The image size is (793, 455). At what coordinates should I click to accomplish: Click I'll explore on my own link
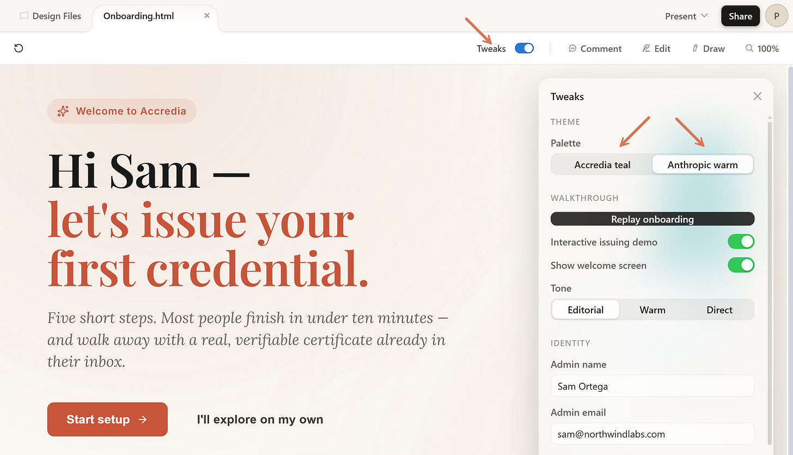pos(260,419)
